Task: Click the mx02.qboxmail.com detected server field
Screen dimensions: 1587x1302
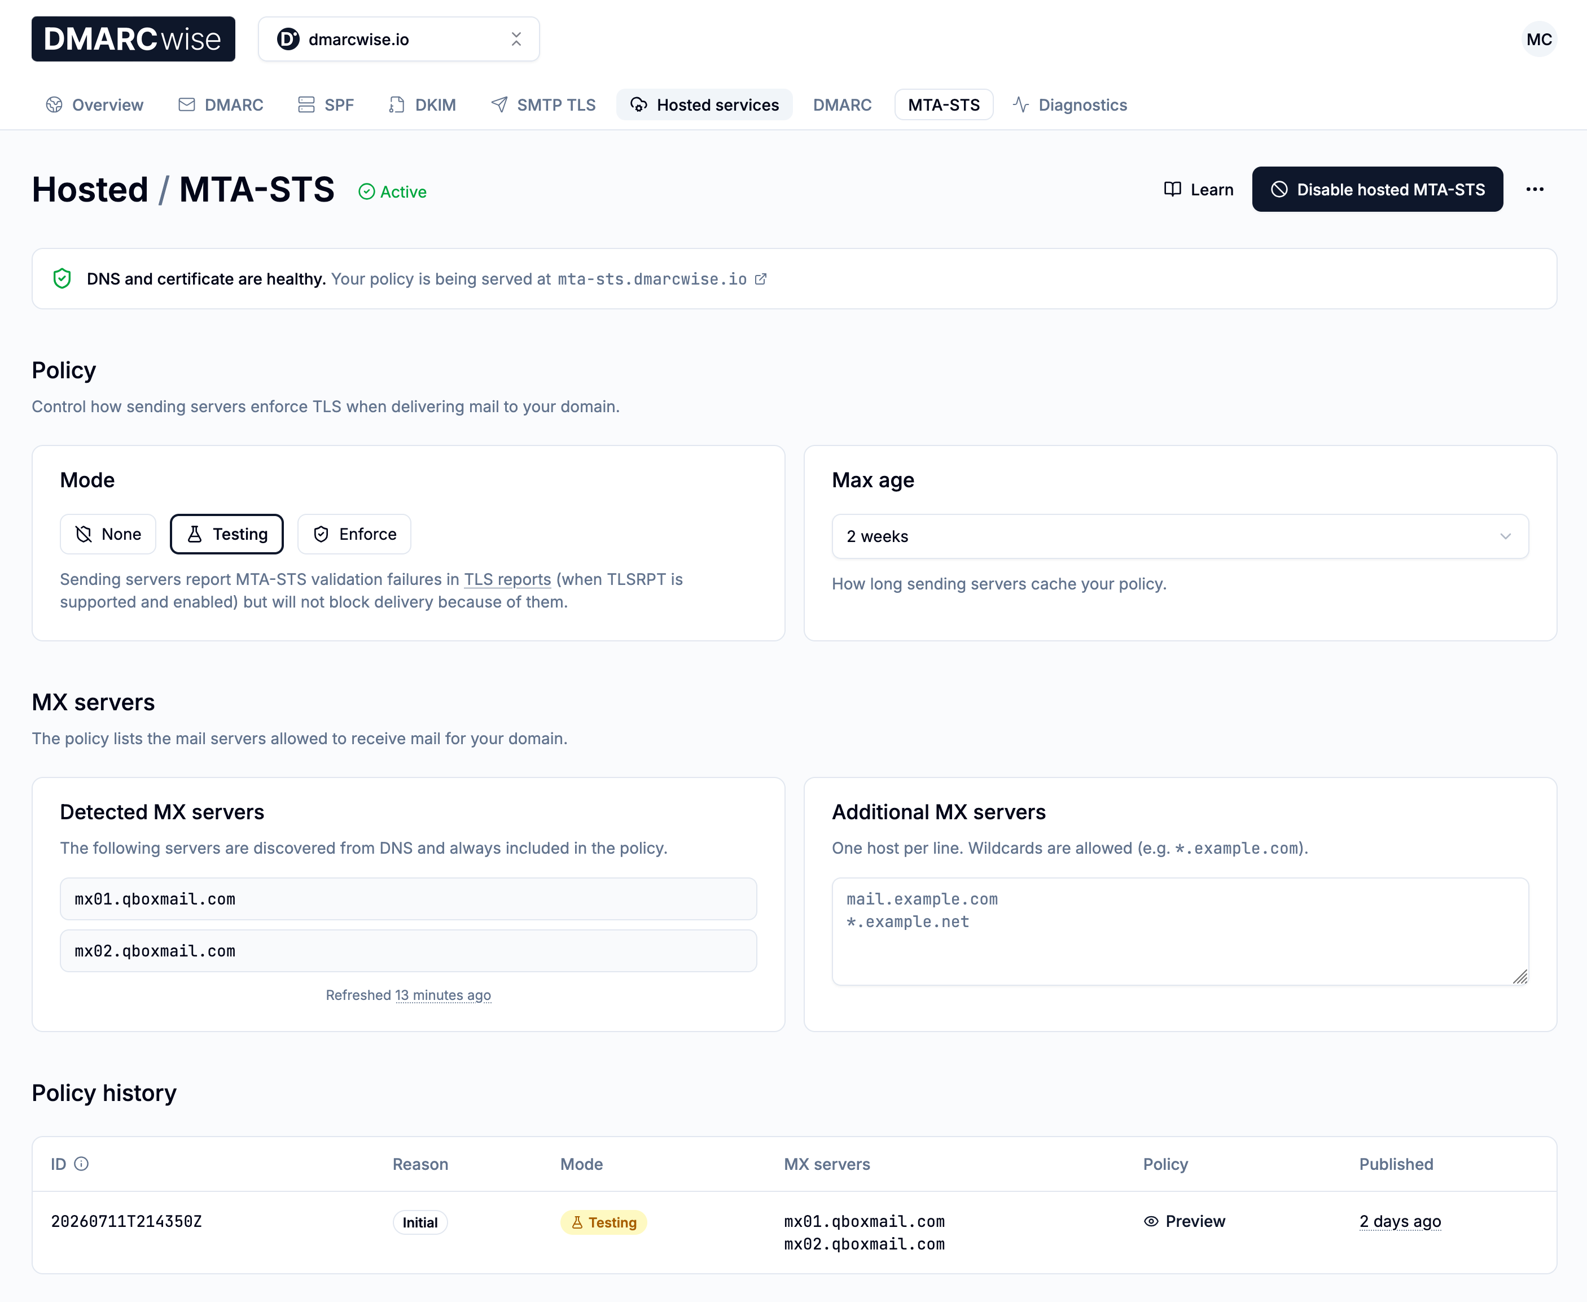Action: coord(409,951)
